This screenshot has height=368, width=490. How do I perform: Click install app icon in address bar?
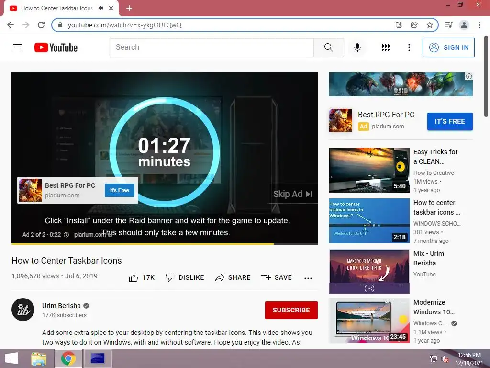pyautogui.click(x=399, y=25)
